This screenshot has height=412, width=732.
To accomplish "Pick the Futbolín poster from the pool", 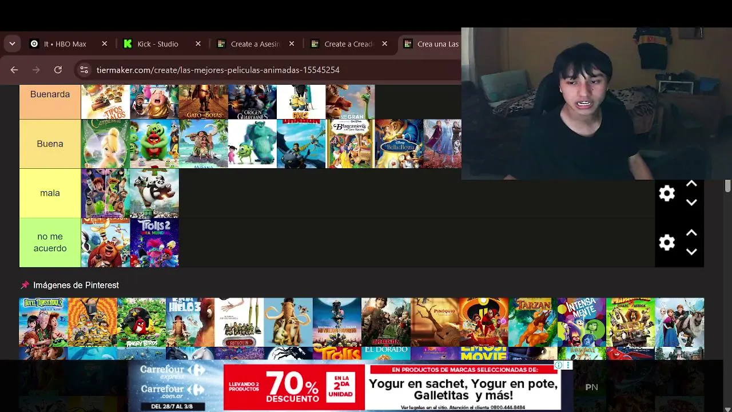I will 239,322.
